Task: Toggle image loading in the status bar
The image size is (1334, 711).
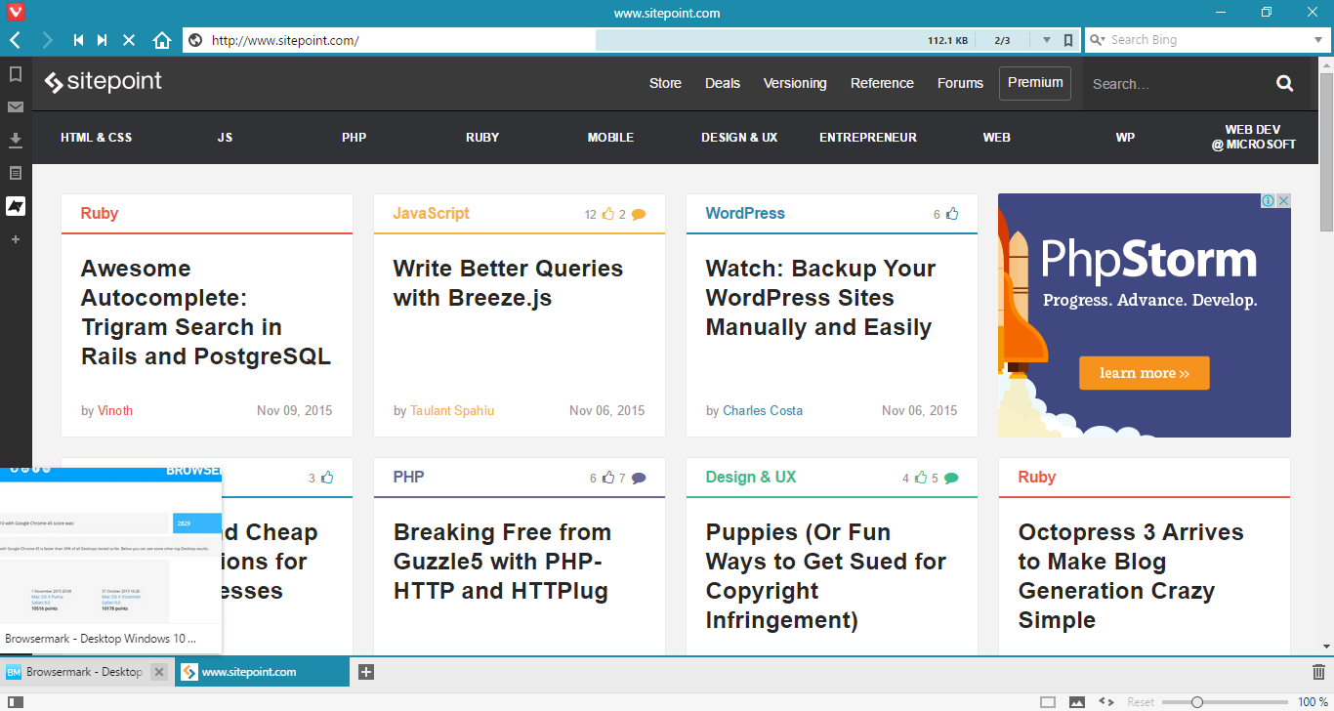Action: point(1077,701)
